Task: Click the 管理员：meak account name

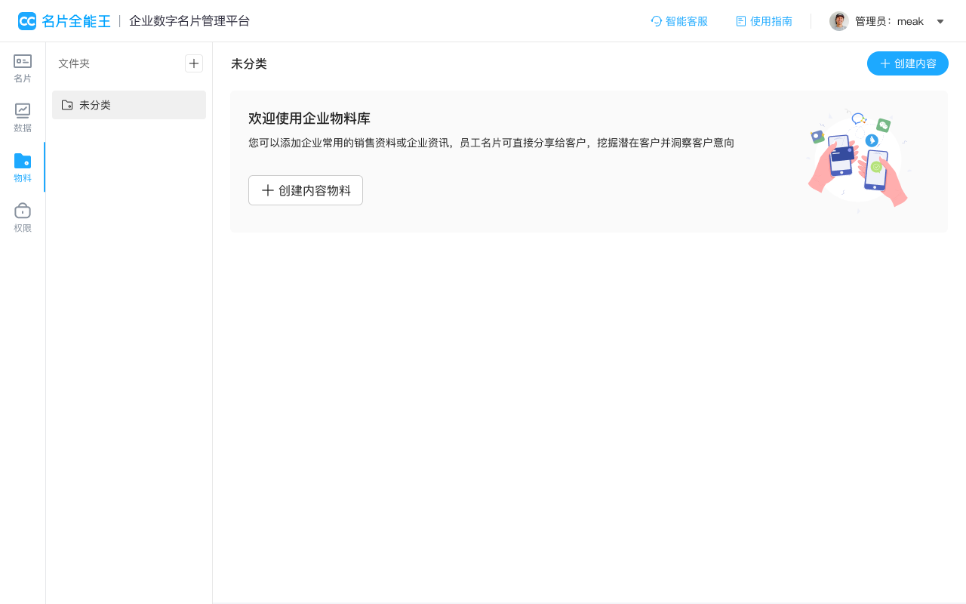Action: pos(889,21)
